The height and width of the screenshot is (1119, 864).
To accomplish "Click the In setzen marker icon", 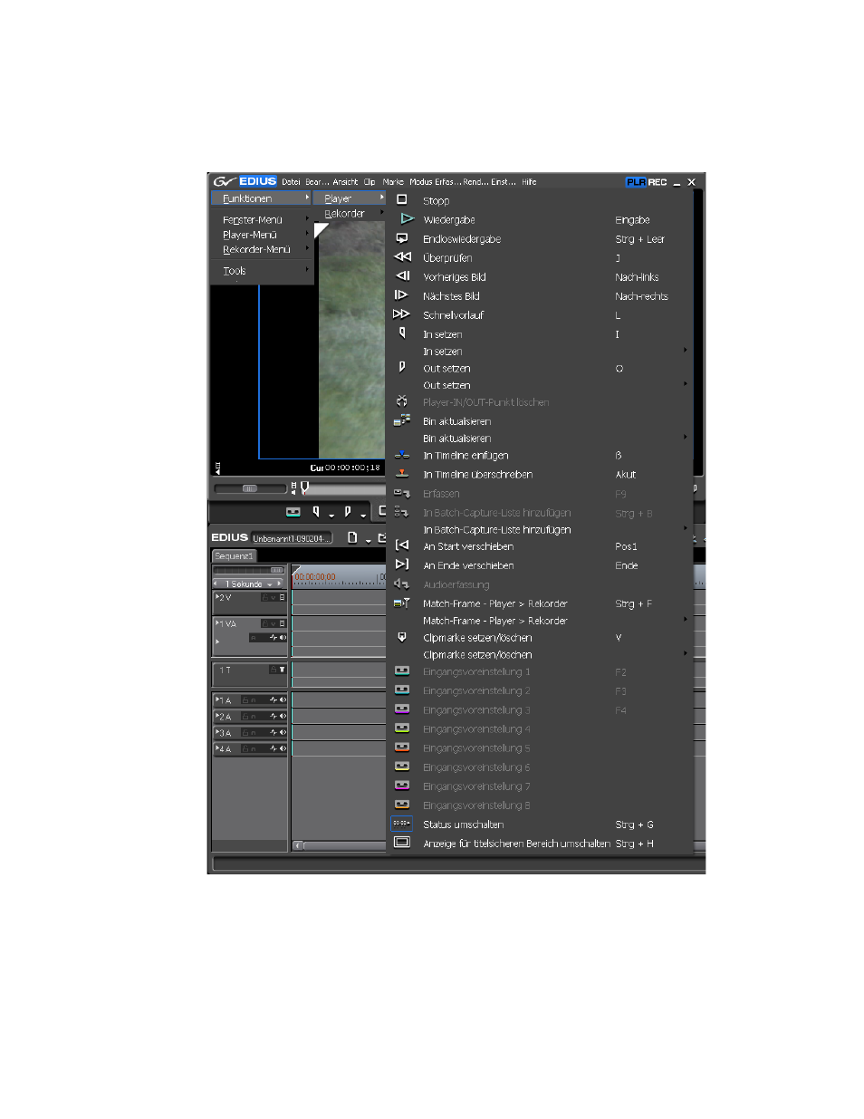I will point(402,333).
